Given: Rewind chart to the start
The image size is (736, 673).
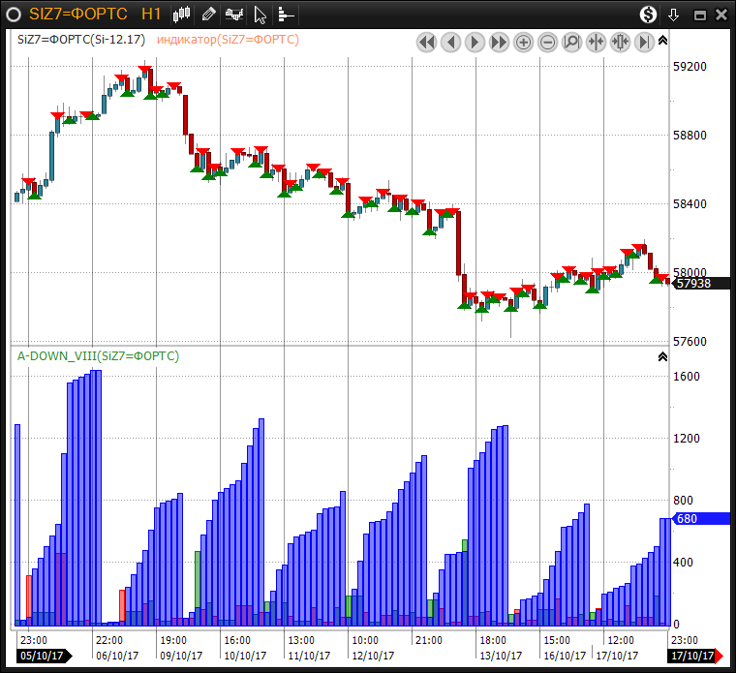Looking at the screenshot, I should 426,42.
